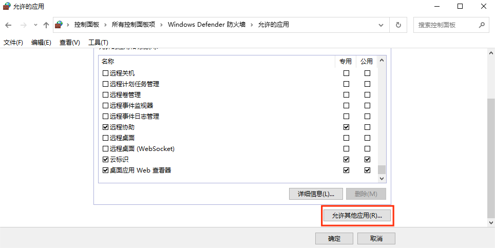
Task: Enable the 远程桌面 name checkbox
Action: pos(105,138)
